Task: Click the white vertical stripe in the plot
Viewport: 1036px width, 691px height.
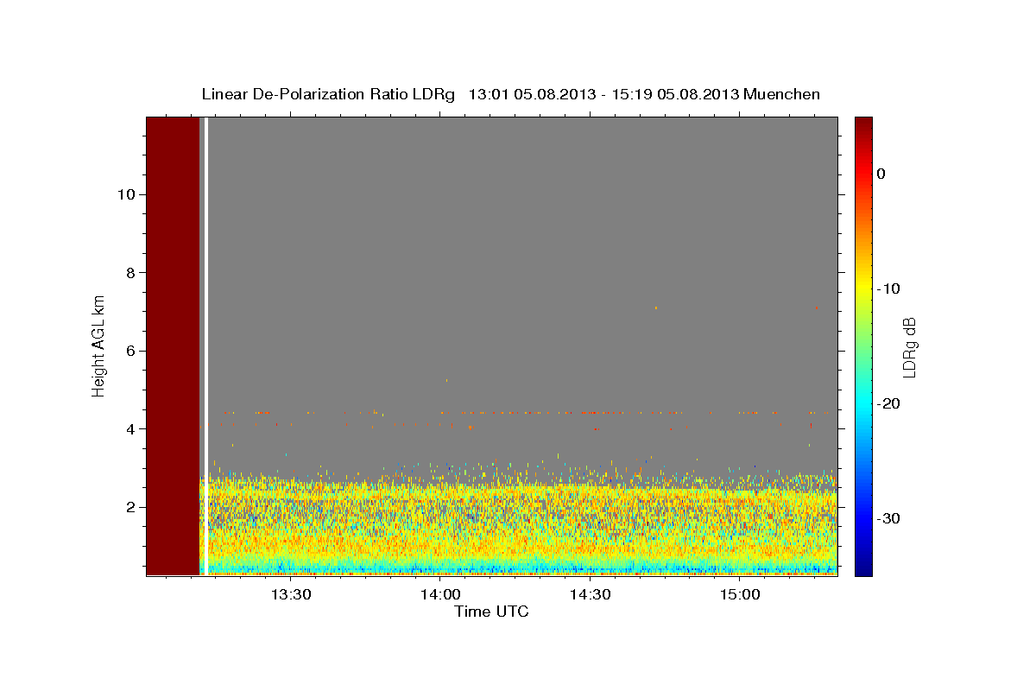Action: (206, 345)
